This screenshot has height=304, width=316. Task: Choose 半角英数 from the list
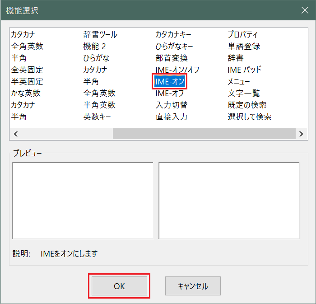coord(99,105)
